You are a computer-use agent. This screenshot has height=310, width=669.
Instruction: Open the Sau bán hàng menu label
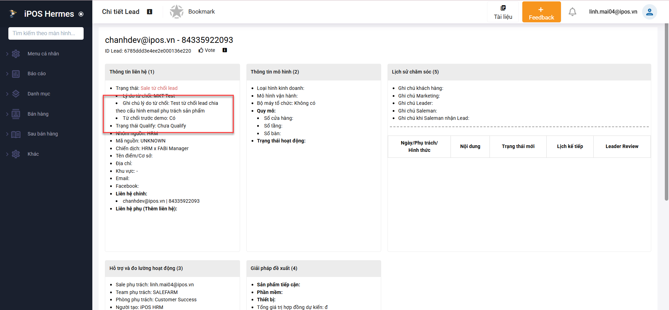pyautogui.click(x=43, y=134)
